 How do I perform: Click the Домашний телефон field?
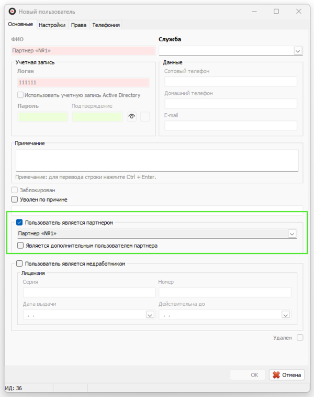click(231, 104)
